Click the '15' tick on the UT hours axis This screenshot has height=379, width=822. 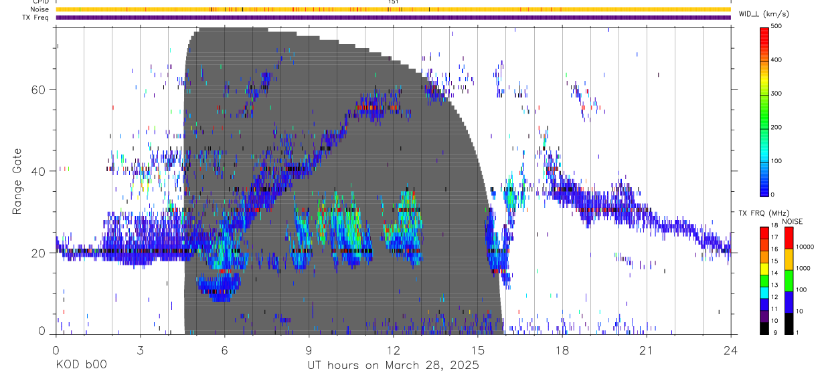(477, 350)
